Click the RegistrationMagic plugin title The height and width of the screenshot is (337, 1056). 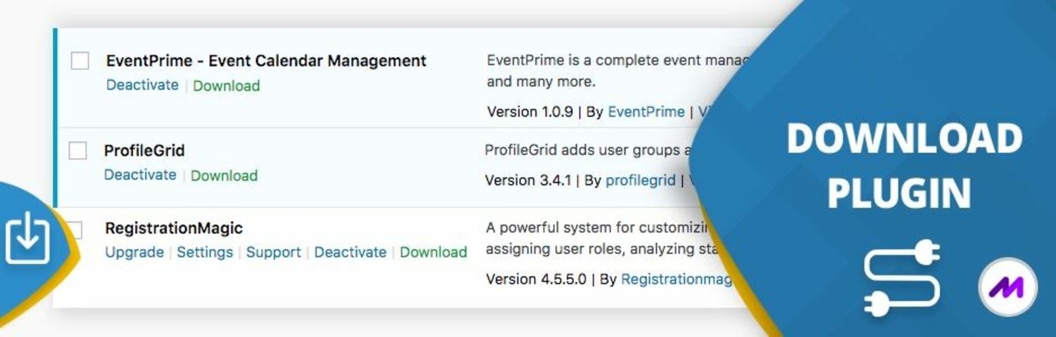(x=174, y=228)
